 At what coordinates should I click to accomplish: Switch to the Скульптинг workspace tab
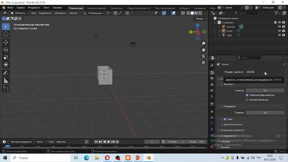point(117,8)
